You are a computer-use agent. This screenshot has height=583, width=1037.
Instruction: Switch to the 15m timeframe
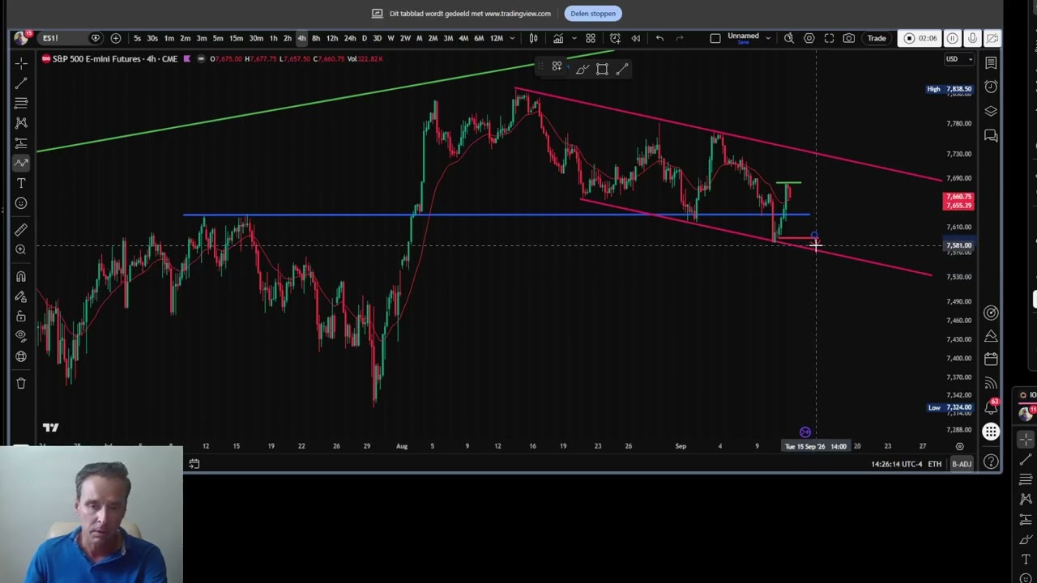click(236, 38)
